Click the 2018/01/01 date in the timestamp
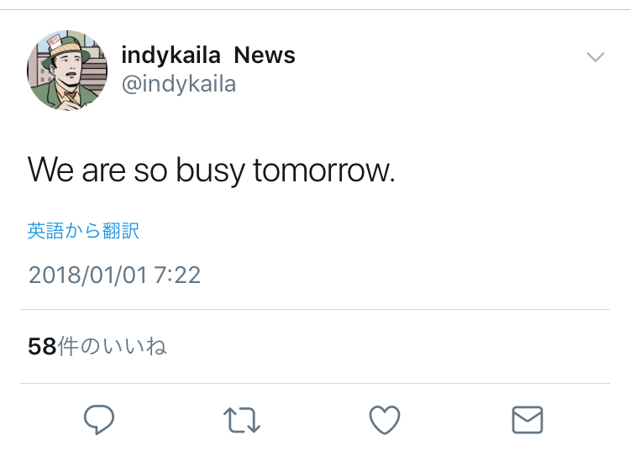This screenshot has width=630, height=456. [88, 275]
